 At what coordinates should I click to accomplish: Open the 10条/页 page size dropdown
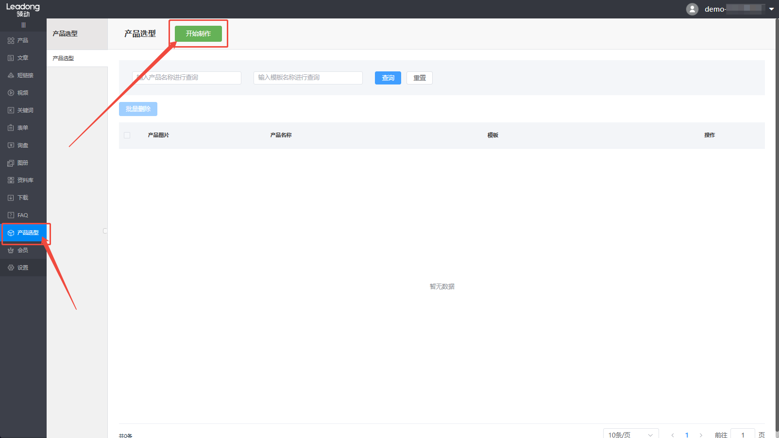tap(630, 435)
